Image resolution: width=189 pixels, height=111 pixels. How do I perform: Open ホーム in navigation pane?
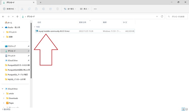coord(8,23)
